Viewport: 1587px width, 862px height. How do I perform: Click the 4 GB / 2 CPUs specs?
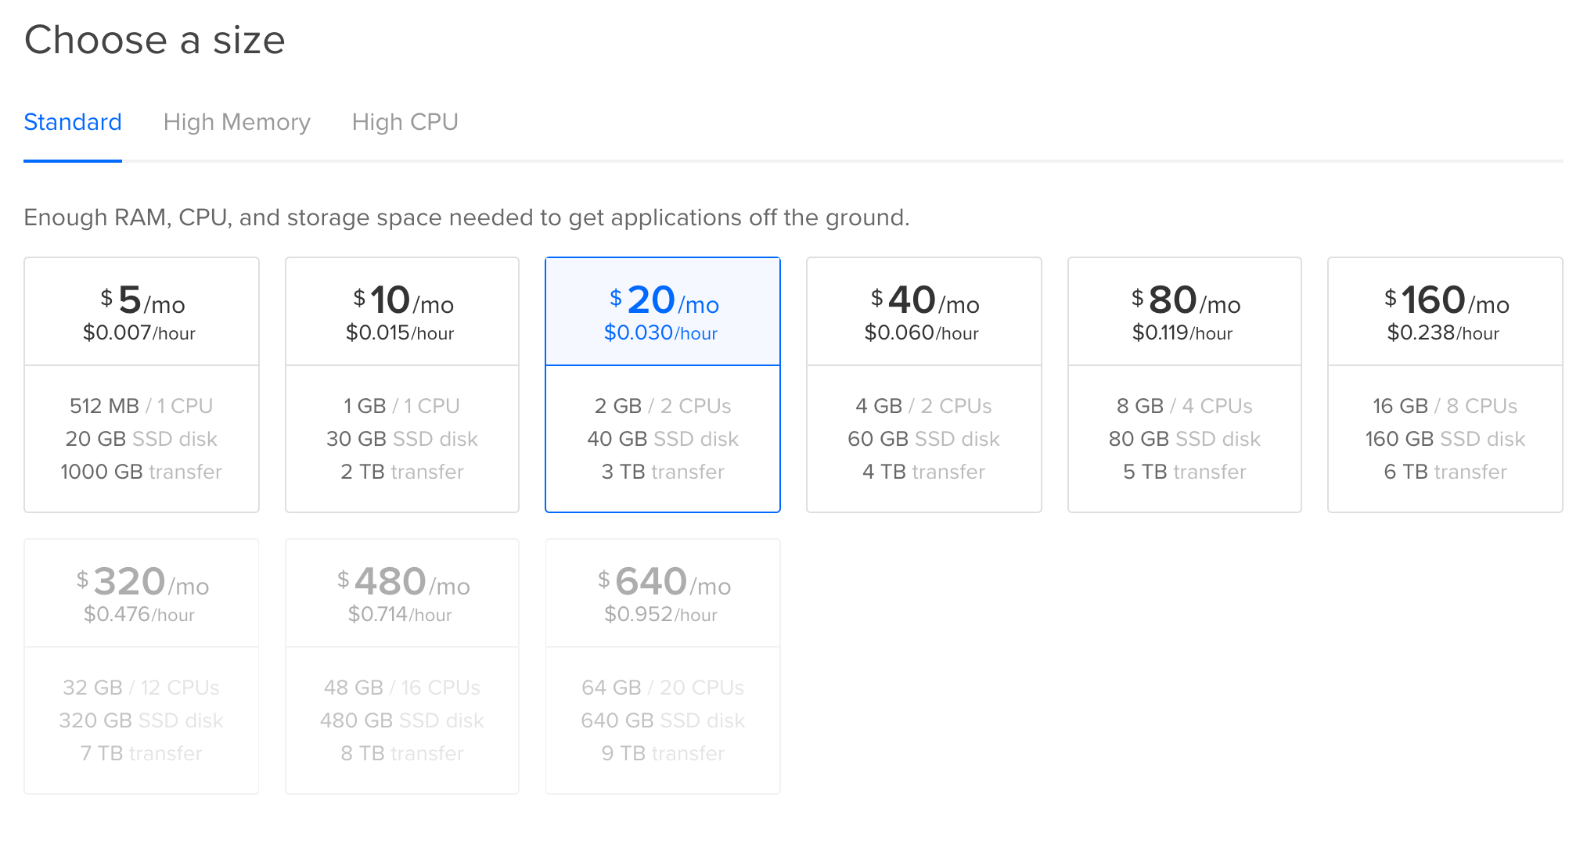pos(924,406)
